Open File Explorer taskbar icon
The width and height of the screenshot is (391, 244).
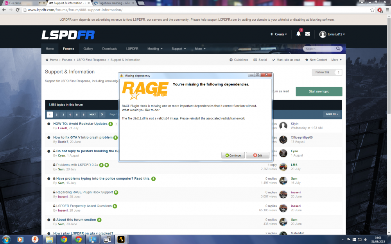[49, 240]
